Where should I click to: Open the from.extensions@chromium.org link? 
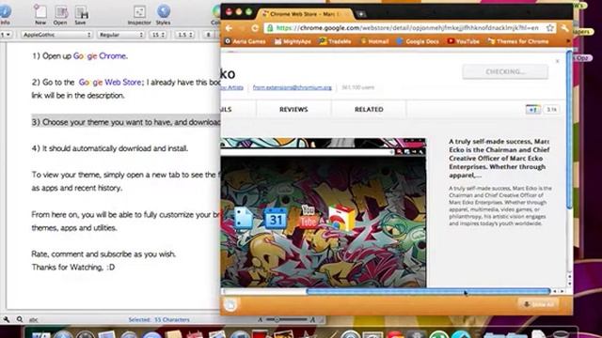[292, 87]
